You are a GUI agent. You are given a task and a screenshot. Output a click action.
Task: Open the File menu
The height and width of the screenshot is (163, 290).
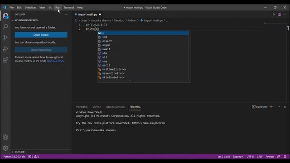click(x=11, y=8)
